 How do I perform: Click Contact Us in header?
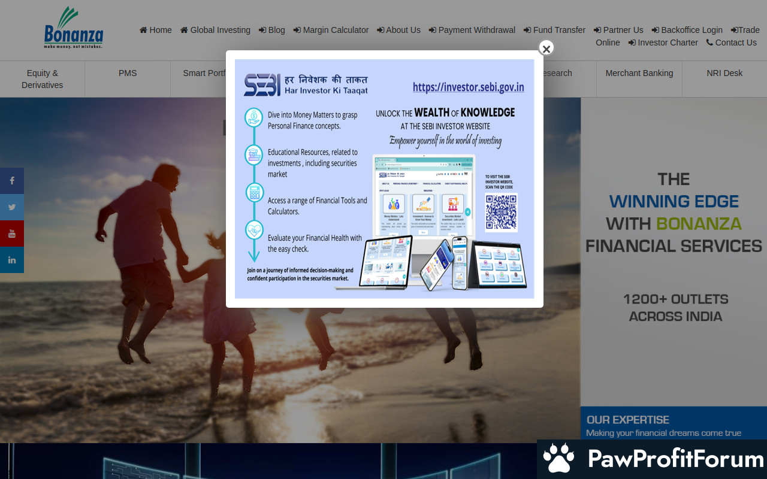click(731, 43)
